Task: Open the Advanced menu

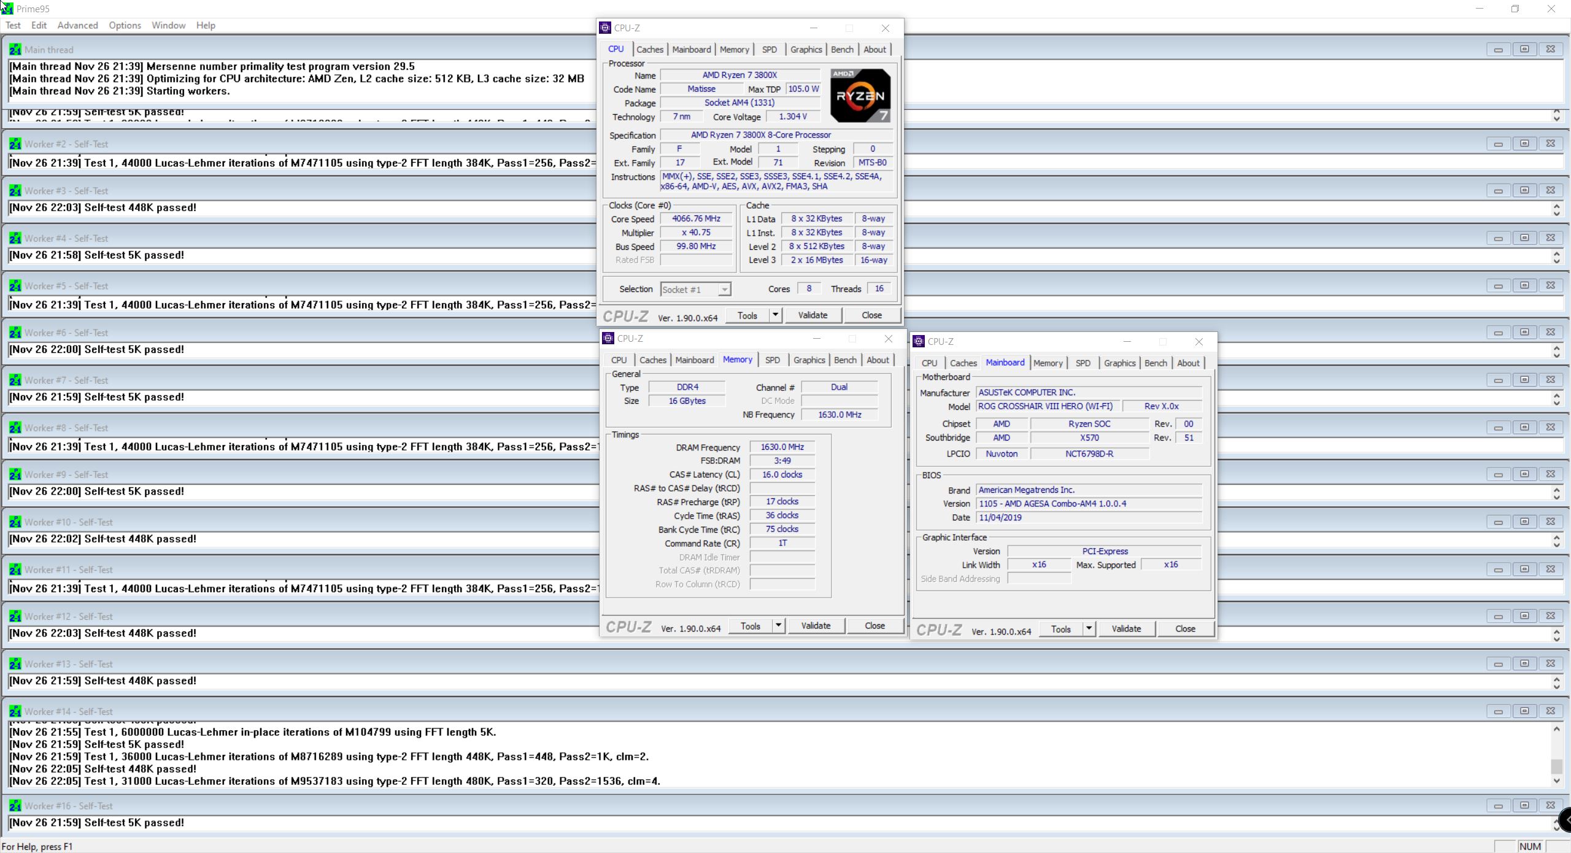Action: coord(77,25)
